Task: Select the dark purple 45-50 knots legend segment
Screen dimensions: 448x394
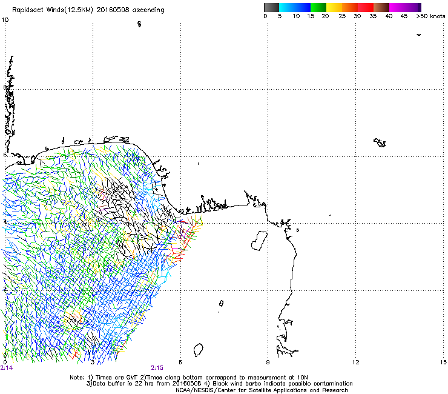Action: tap(413, 7)
